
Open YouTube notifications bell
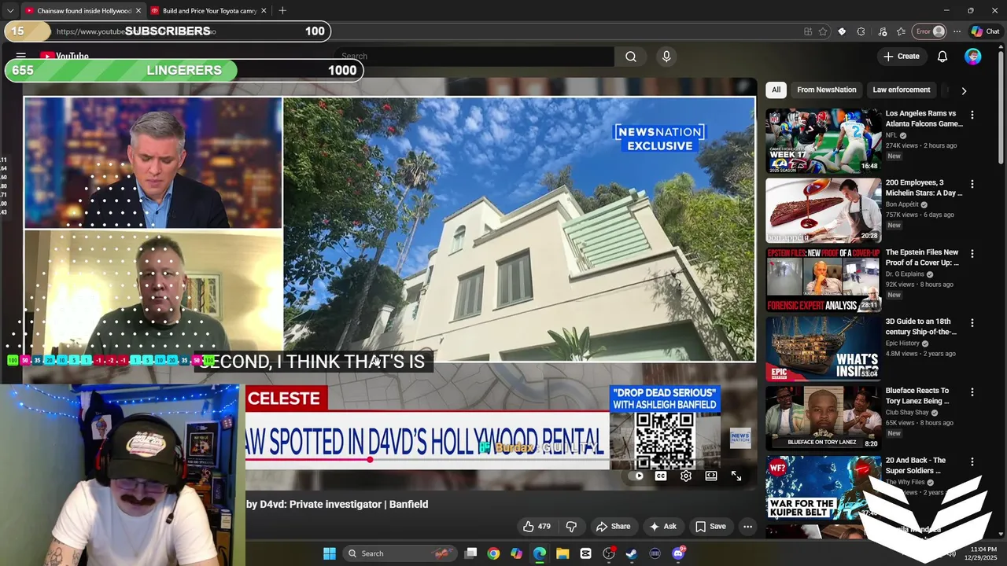[942, 57]
